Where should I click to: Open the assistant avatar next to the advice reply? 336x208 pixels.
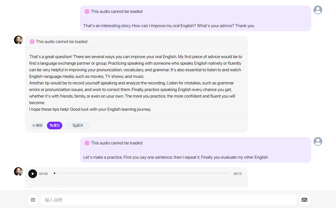(x=18, y=40)
